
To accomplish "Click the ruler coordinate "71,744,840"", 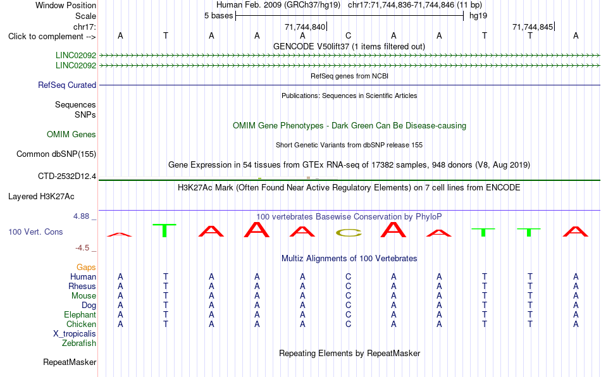I will pyautogui.click(x=305, y=27).
